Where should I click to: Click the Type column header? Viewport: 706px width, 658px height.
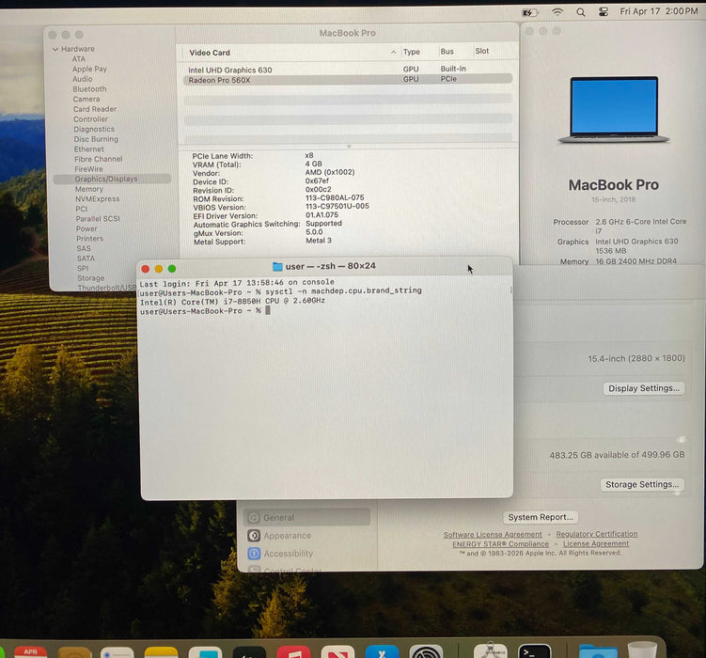coord(412,52)
